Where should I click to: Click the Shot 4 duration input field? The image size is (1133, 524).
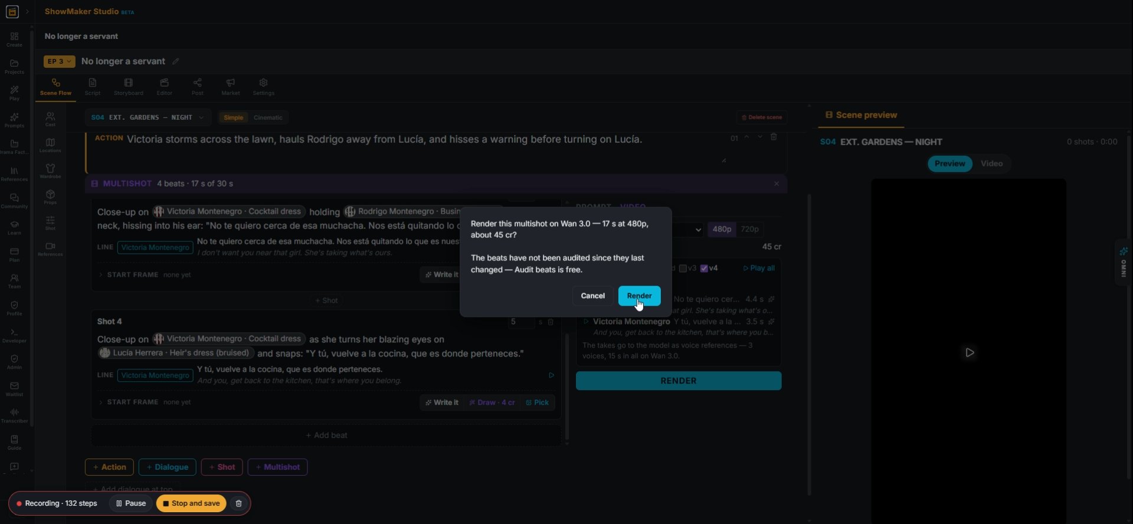point(520,322)
